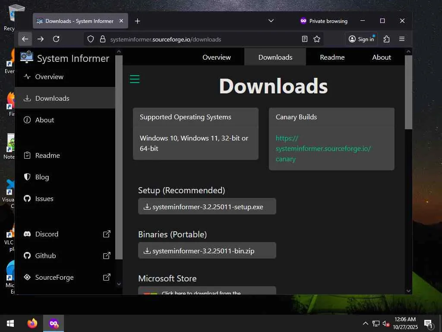This screenshot has width=442, height=332.
Task: Close the Downloads - System Informer tab
Action: (x=121, y=21)
